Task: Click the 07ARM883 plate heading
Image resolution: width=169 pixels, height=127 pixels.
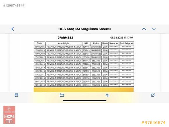Action: [x=65, y=38]
